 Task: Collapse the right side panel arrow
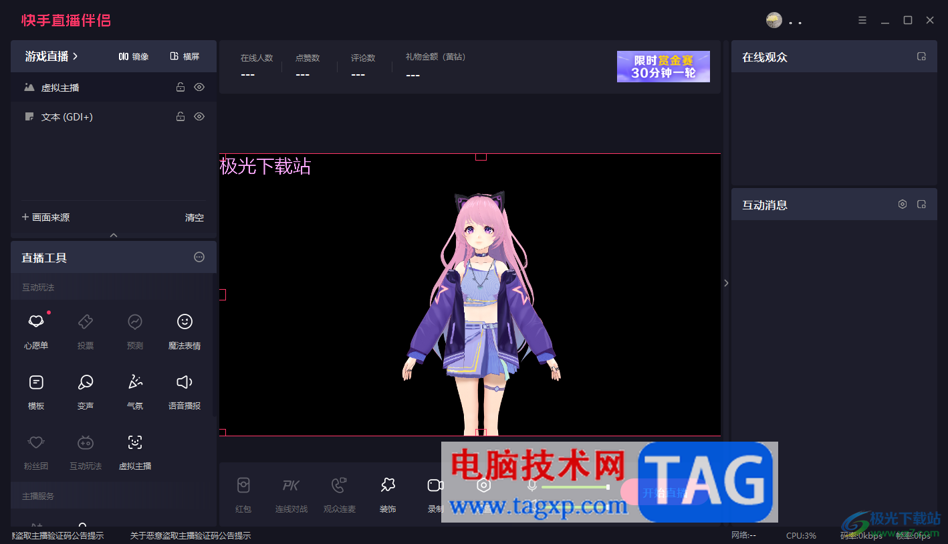[726, 283]
